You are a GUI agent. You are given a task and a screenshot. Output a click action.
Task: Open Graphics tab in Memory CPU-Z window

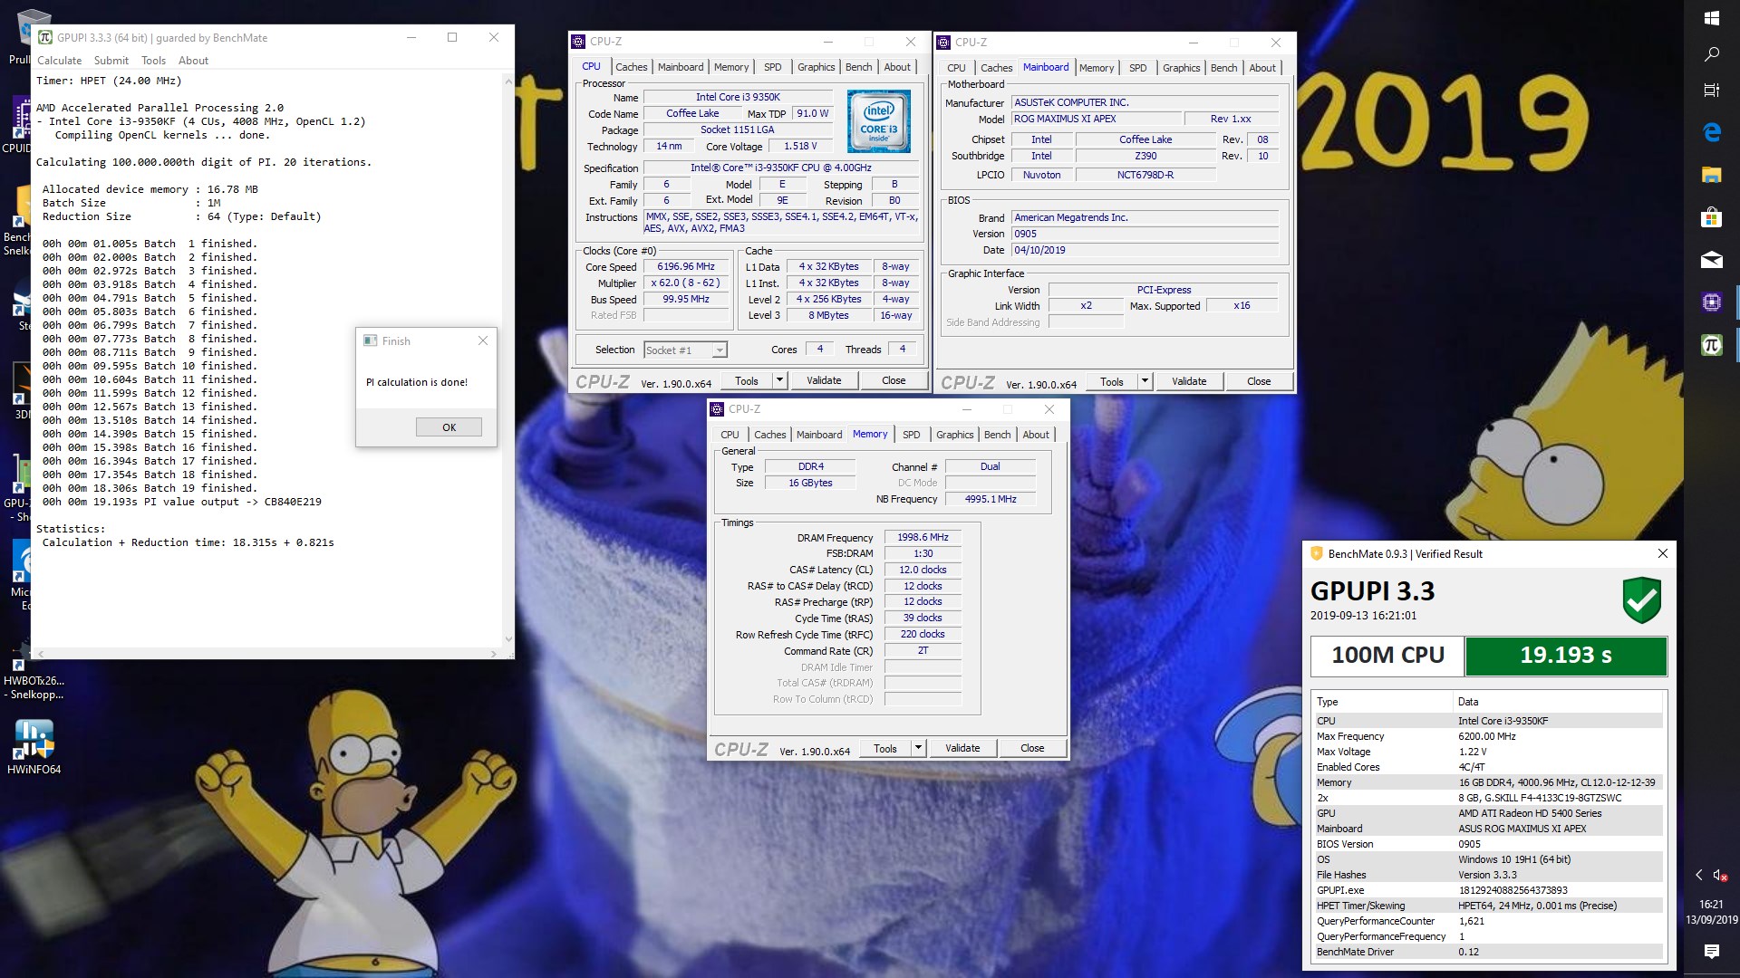pyautogui.click(x=954, y=435)
